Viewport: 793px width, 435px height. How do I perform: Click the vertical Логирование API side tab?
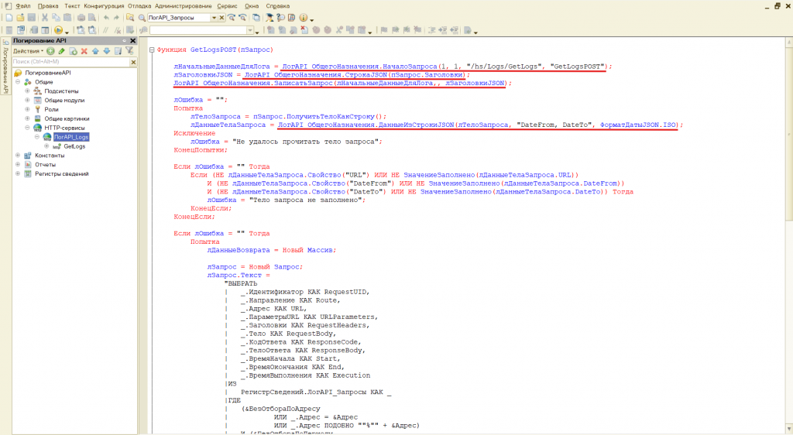5,67
